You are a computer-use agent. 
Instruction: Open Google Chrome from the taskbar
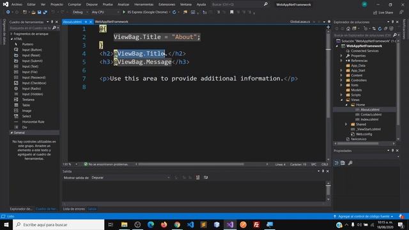(177, 224)
